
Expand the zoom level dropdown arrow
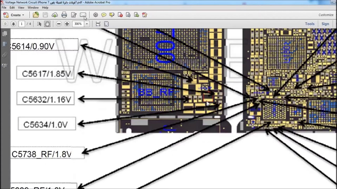[x=87, y=24]
